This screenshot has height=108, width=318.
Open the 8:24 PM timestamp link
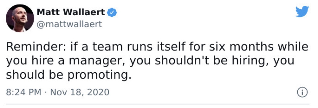[x=24, y=92]
